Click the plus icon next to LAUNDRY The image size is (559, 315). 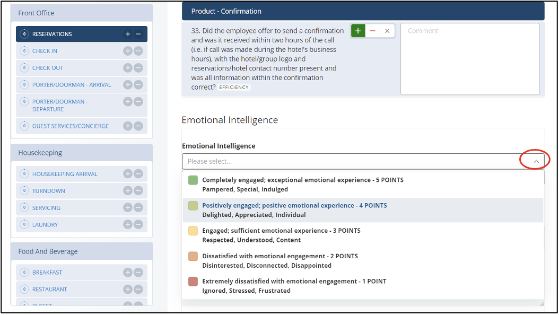click(x=127, y=225)
